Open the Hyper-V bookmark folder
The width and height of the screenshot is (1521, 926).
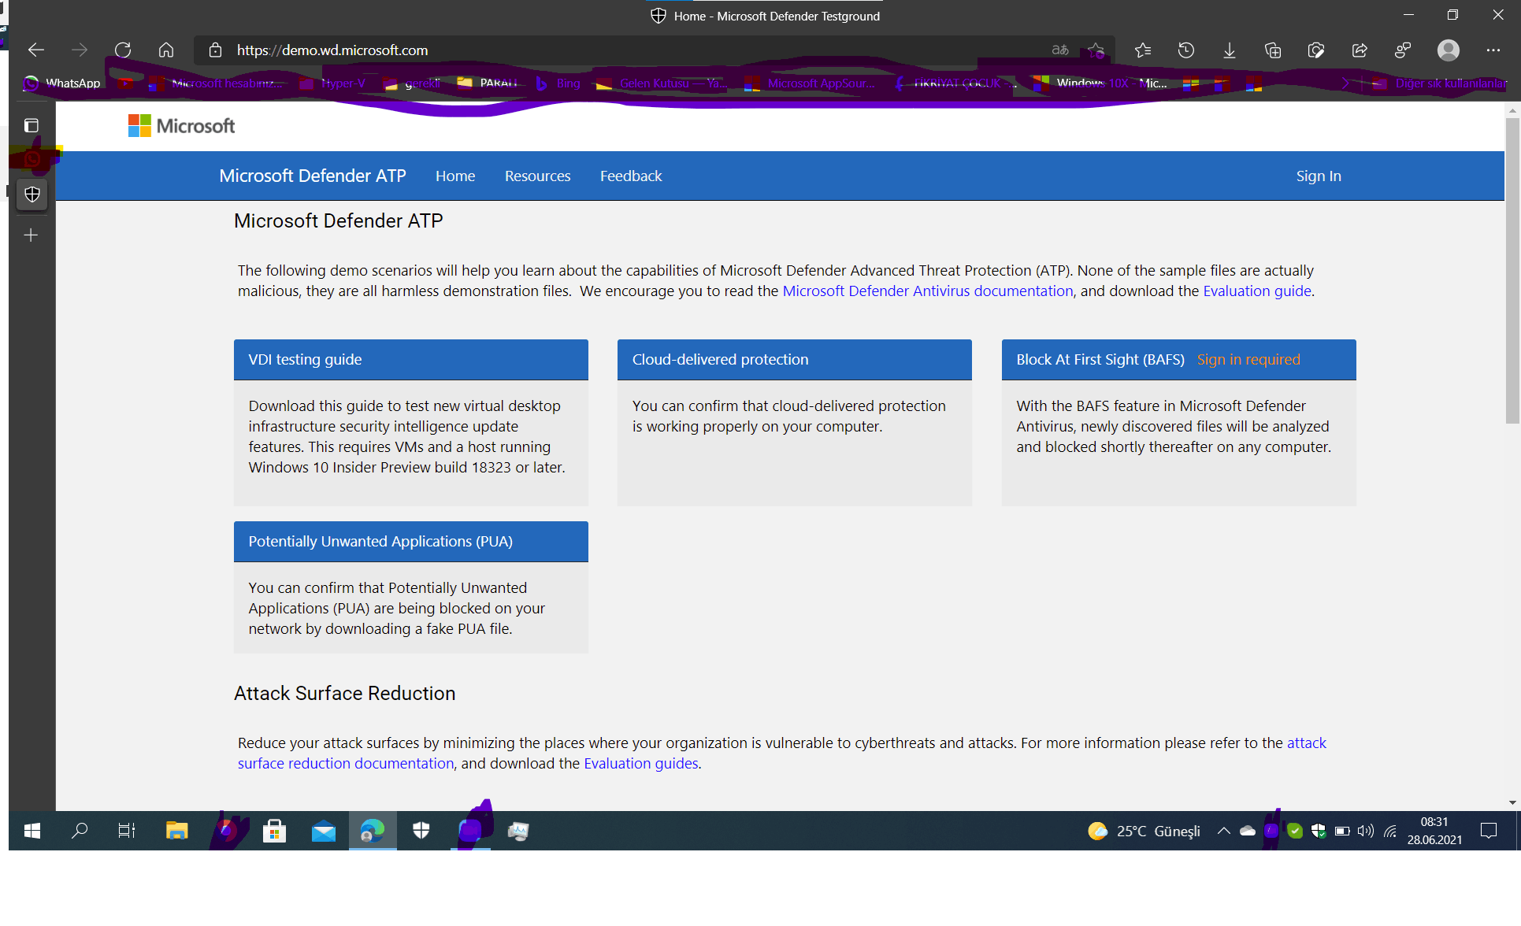click(x=333, y=83)
